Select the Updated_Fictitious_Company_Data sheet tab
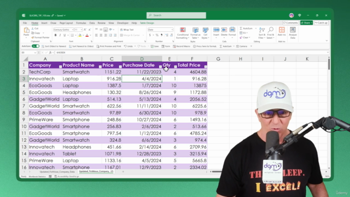This screenshot has width=350, height=197. pos(57,171)
